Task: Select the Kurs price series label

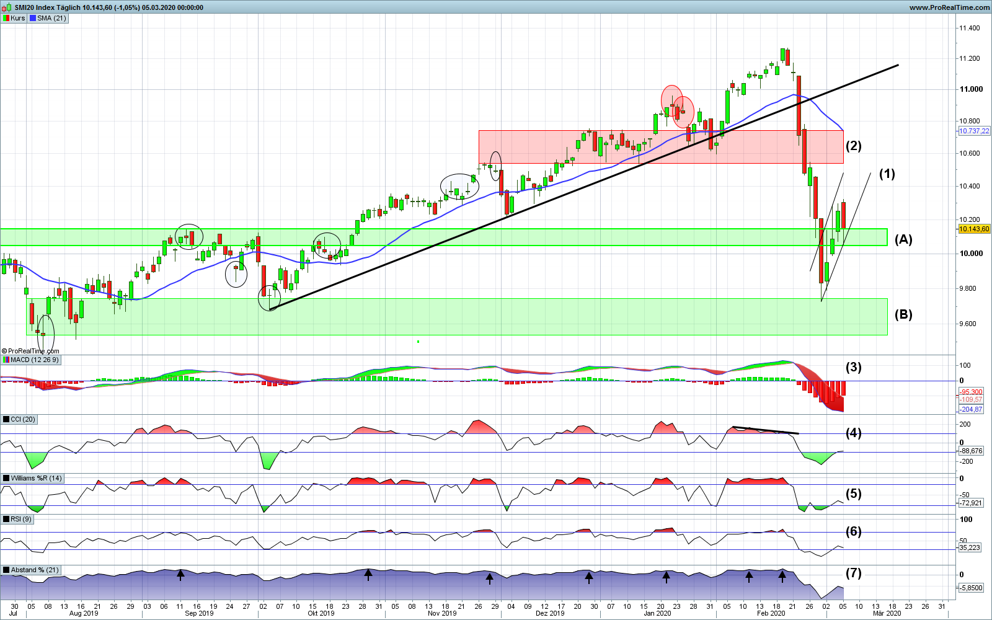Action: (14, 18)
